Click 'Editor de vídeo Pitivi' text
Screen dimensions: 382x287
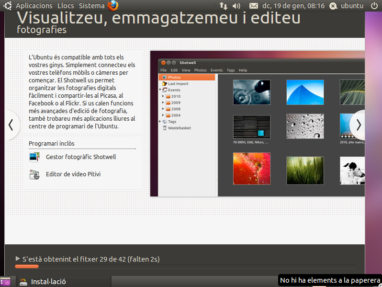click(x=73, y=174)
